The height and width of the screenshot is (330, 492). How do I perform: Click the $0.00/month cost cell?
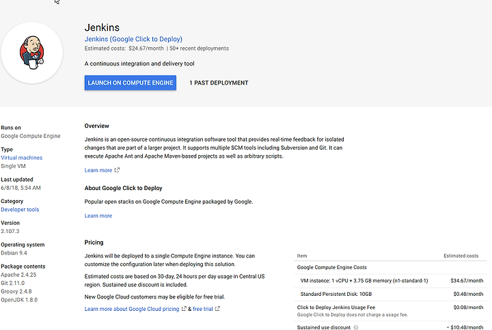(x=468, y=307)
